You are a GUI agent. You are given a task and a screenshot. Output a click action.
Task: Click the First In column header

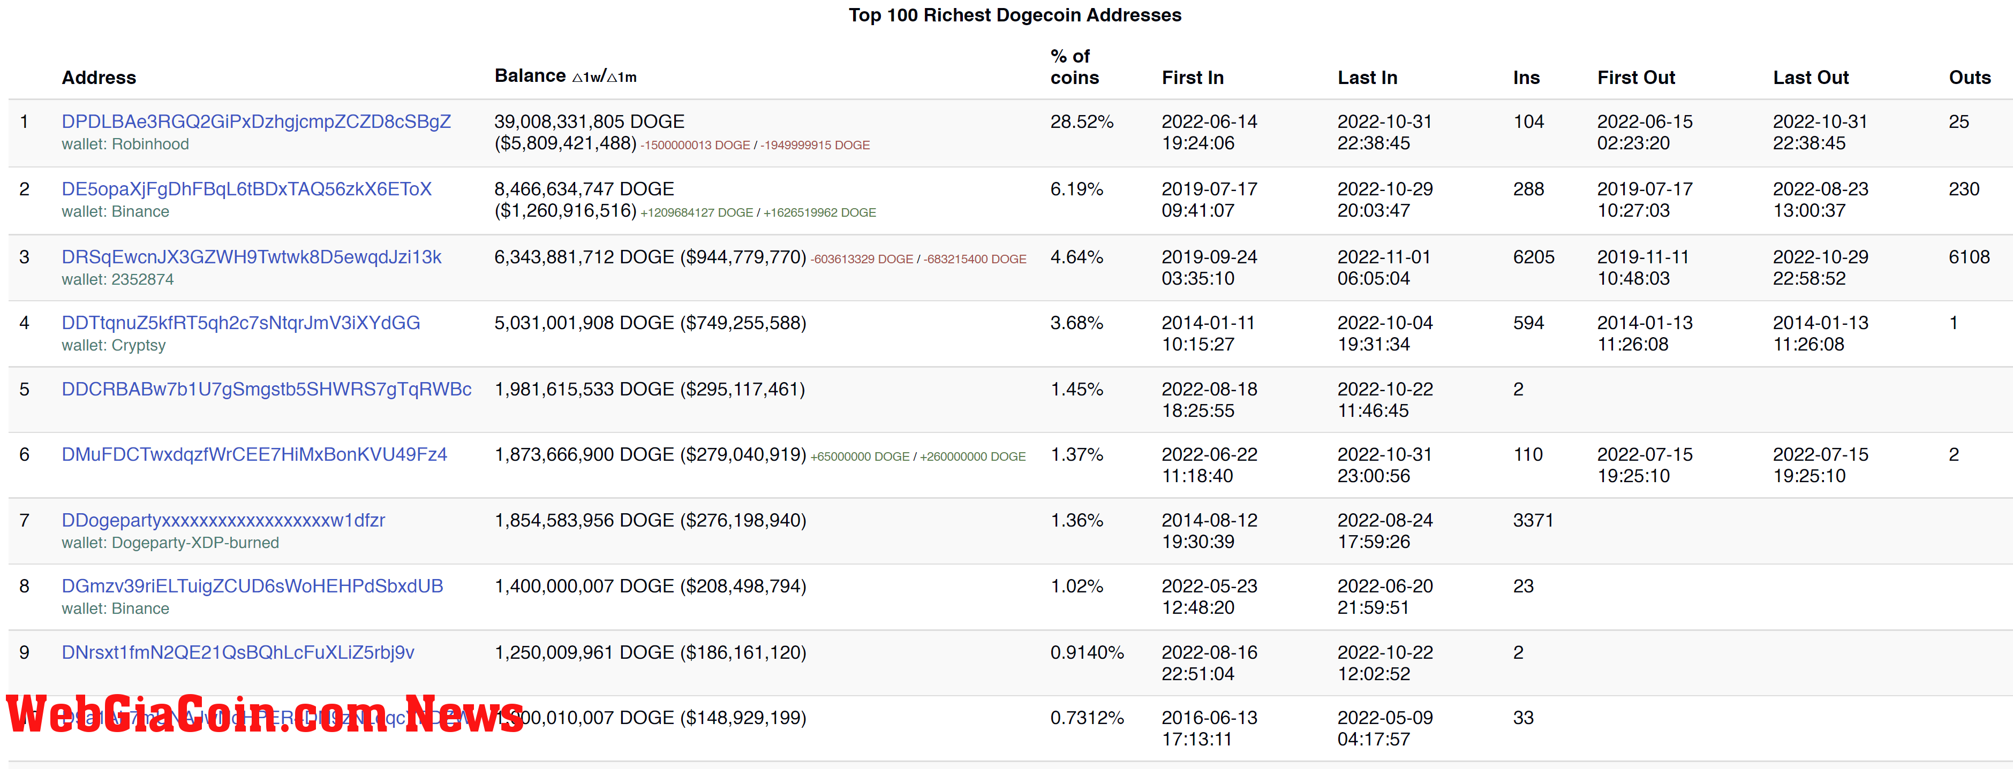1193,77
